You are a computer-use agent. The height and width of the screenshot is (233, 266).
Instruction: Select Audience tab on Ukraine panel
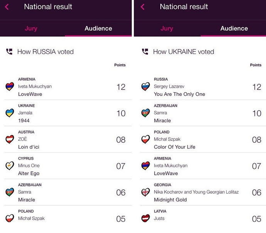(x=234, y=28)
